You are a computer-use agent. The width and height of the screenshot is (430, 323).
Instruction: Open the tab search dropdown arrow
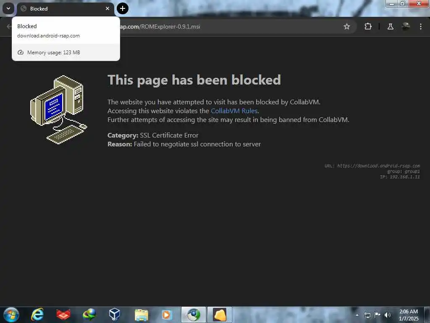(8, 8)
